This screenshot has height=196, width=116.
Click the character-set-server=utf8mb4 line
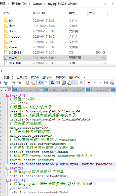37,144
